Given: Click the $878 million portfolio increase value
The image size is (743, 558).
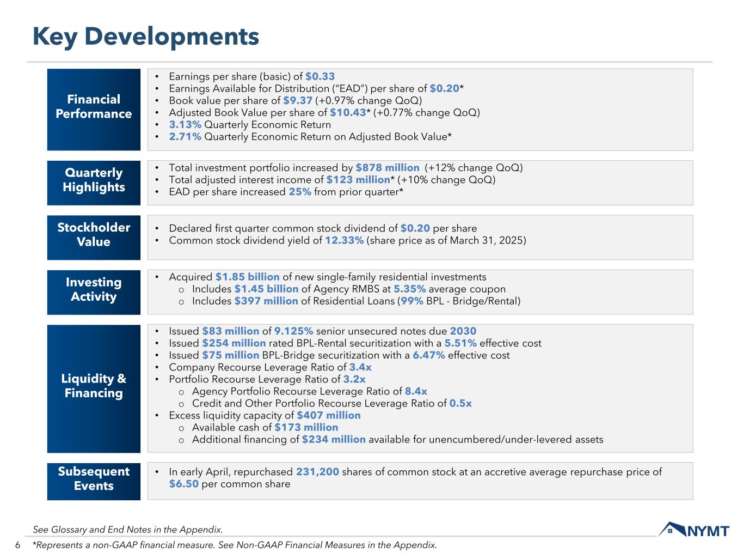Looking at the screenshot, I should pyautogui.click(x=387, y=168).
